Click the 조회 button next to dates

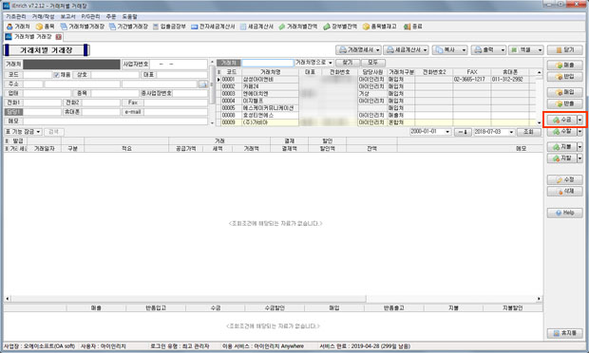click(528, 132)
